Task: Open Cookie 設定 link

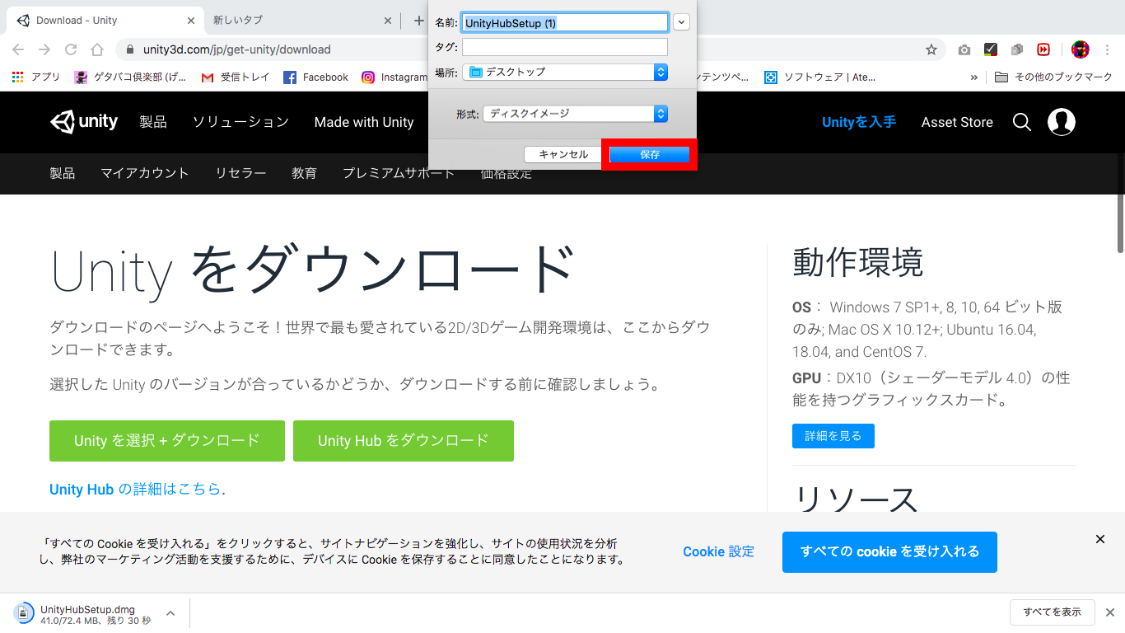Action: click(x=718, y=552)
